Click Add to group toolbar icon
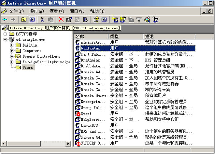215x154 pixels. click(x=155, y=20)
